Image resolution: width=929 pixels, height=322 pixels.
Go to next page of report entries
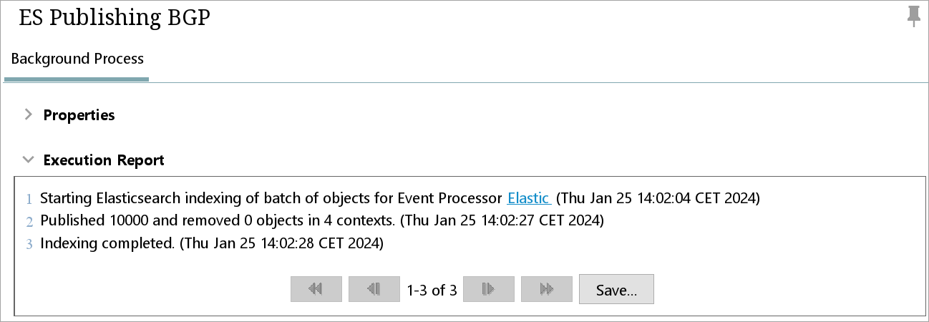pyautogui.click(x=489, y=289)
